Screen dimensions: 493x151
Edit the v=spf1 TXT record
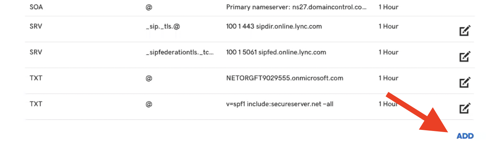coord(465,108)
